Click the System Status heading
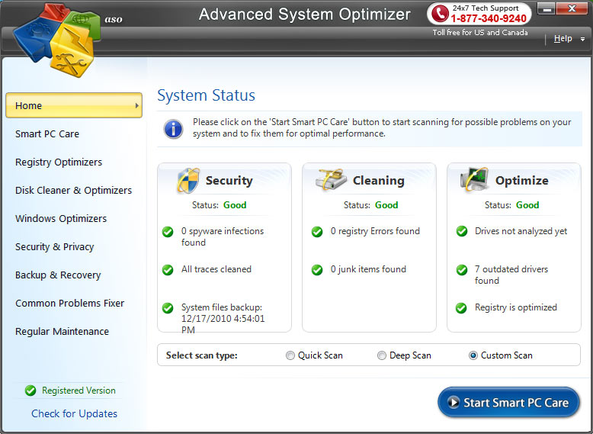 click(x=206, y=95)
